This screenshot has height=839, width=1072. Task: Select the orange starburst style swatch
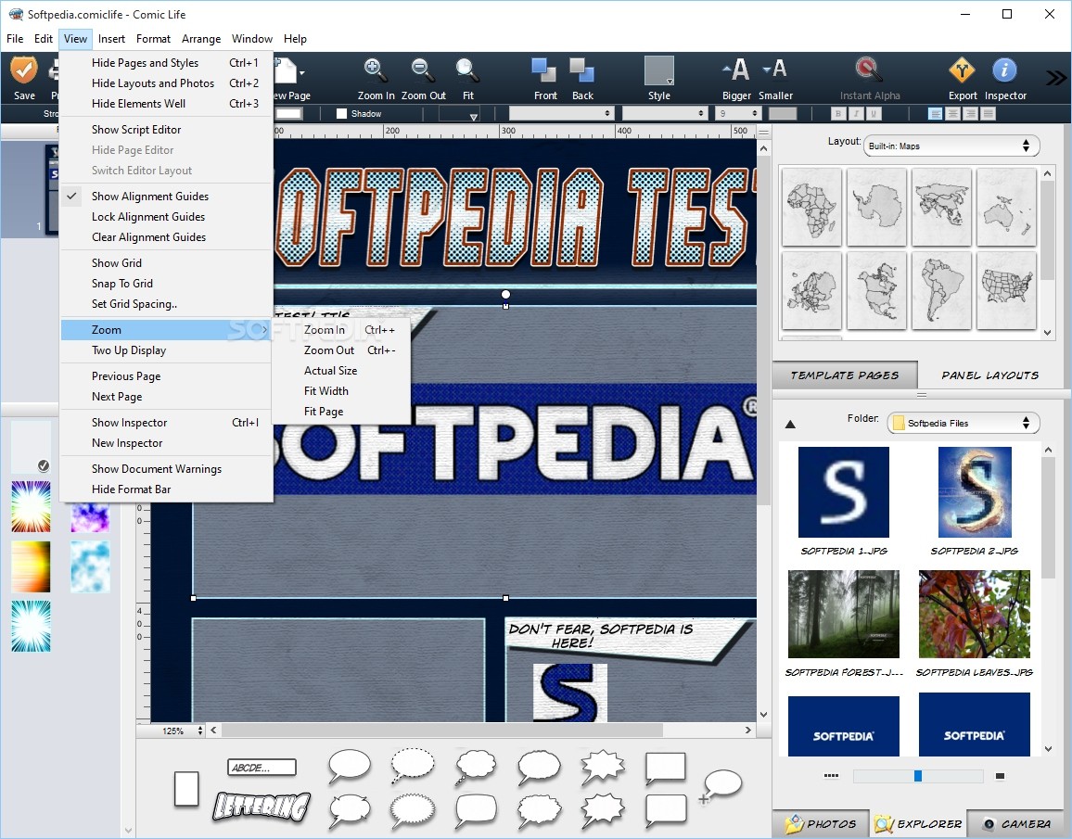(x=31, y=567)
